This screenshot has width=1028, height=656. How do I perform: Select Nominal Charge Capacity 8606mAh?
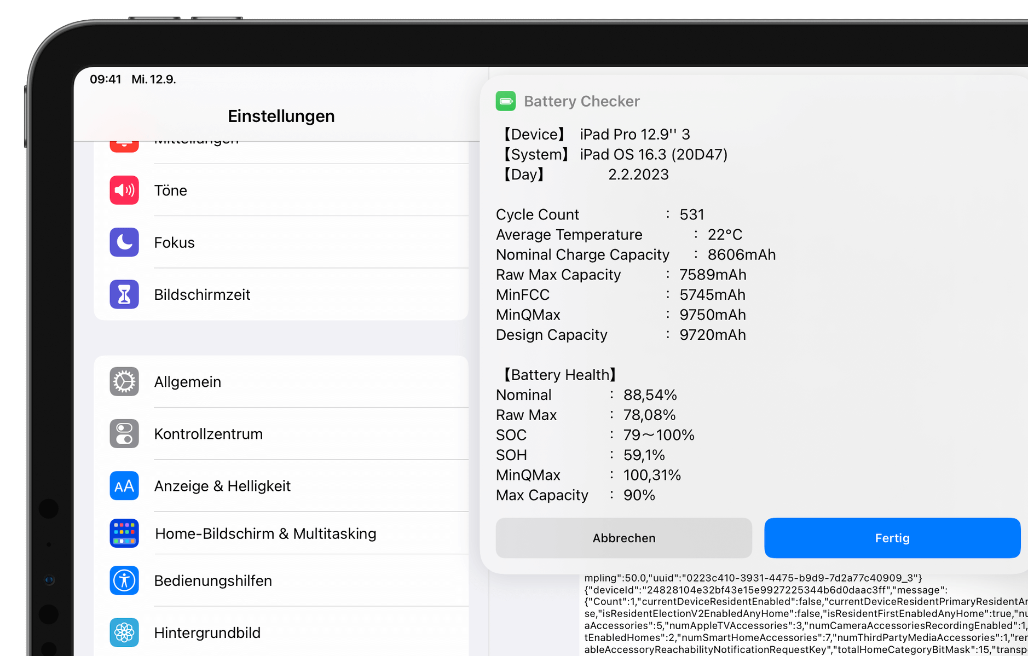tap(742, 255)
